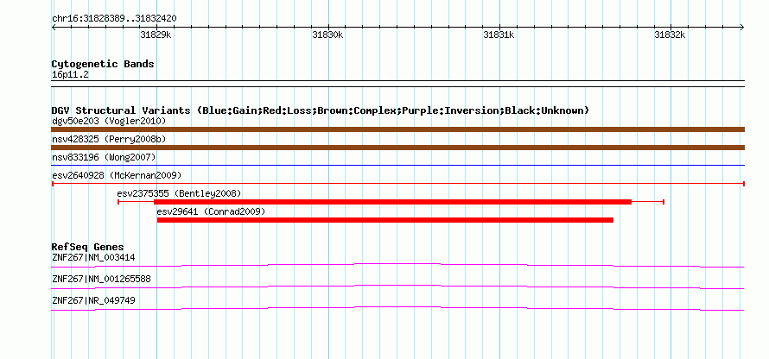Open variant nsv428325 (Perry2008b) label
The image size is (769, 359).
(109, 139)
